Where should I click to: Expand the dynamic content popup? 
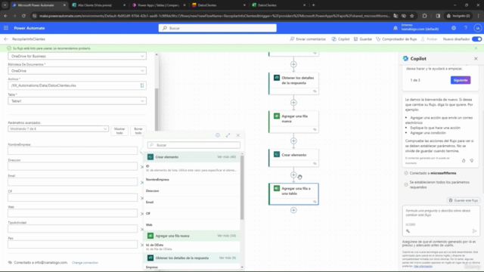[228, 135]
